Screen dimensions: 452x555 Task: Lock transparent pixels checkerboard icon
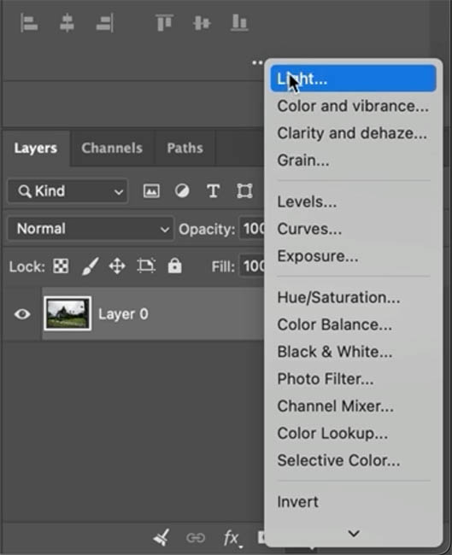[x=61, y=266]
